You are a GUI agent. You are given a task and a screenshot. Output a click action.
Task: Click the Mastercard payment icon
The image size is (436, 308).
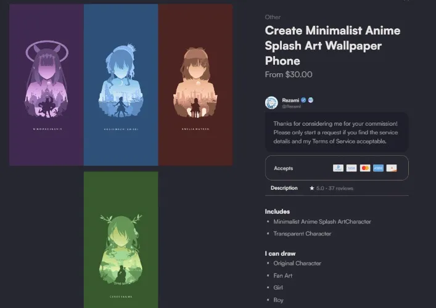pos(365,168)
